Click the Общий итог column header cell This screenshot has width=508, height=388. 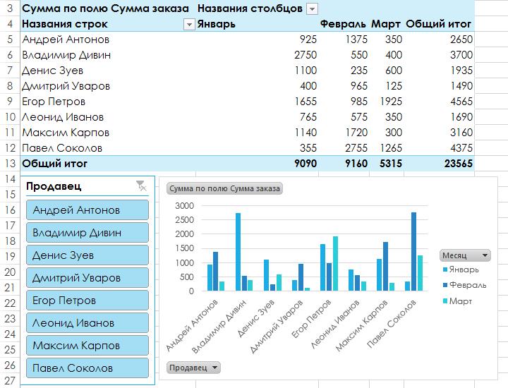439,24
